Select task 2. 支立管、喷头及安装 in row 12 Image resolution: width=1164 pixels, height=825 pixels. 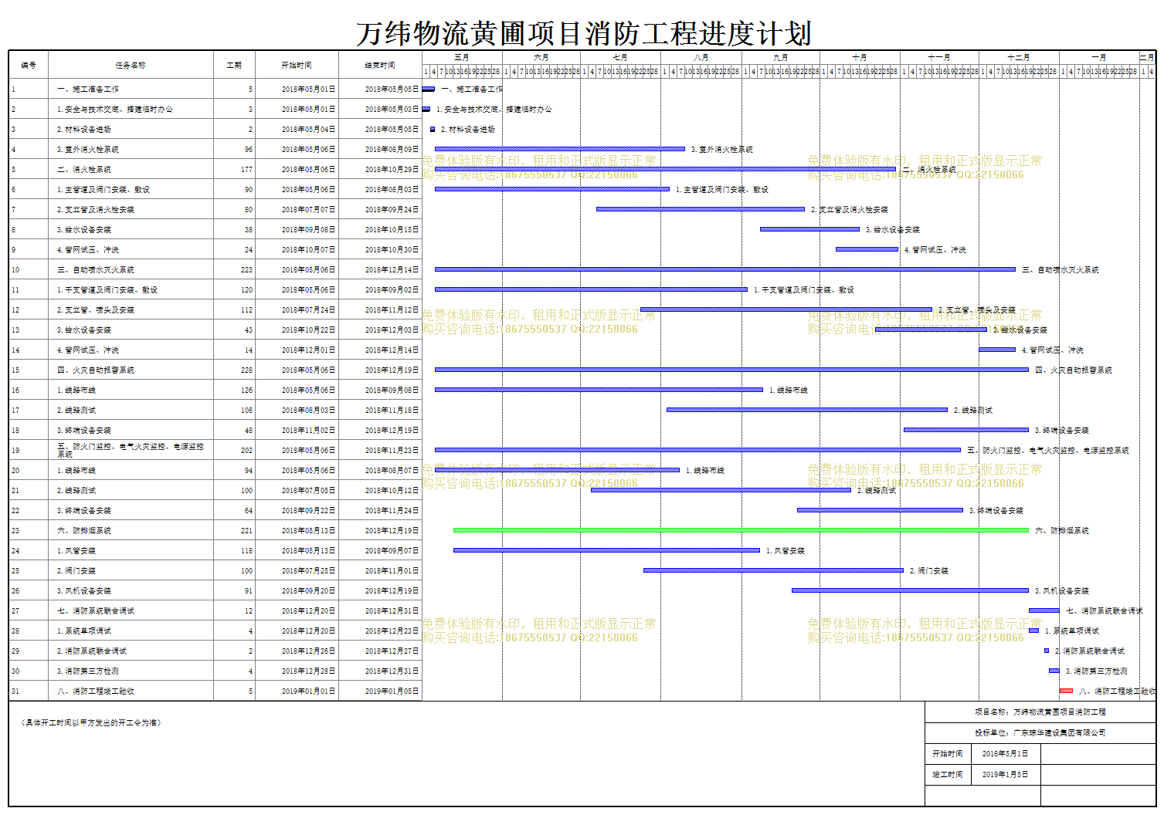[96, 310]
